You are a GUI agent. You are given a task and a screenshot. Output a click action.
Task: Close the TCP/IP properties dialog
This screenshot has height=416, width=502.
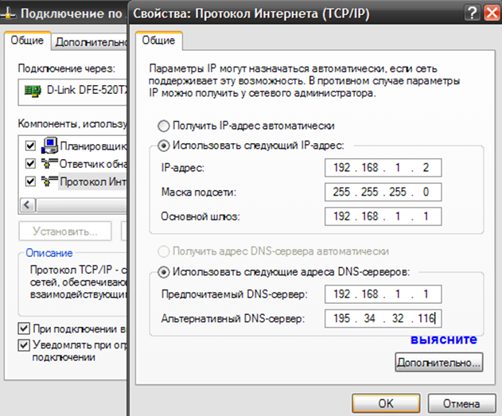[x=492, y=13]
